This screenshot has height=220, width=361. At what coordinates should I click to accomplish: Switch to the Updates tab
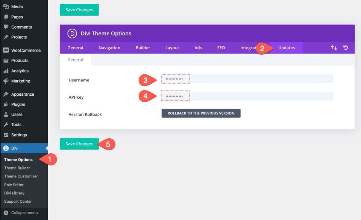[x=286, y=48]
